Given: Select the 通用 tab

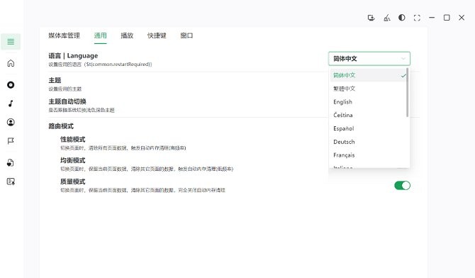Looking at the screenshot, I should click(x=100, y=35).
